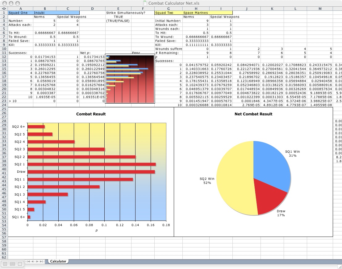Image resolution: width=342 pixels, height=269 pixels.
Task: Go to previous sheet tab arrow
Action: pos(32,261)
